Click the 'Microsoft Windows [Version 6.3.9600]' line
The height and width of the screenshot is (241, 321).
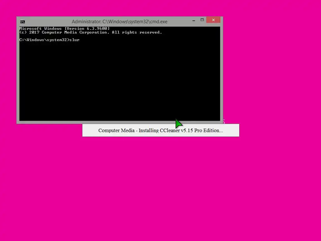pos(65,29)
